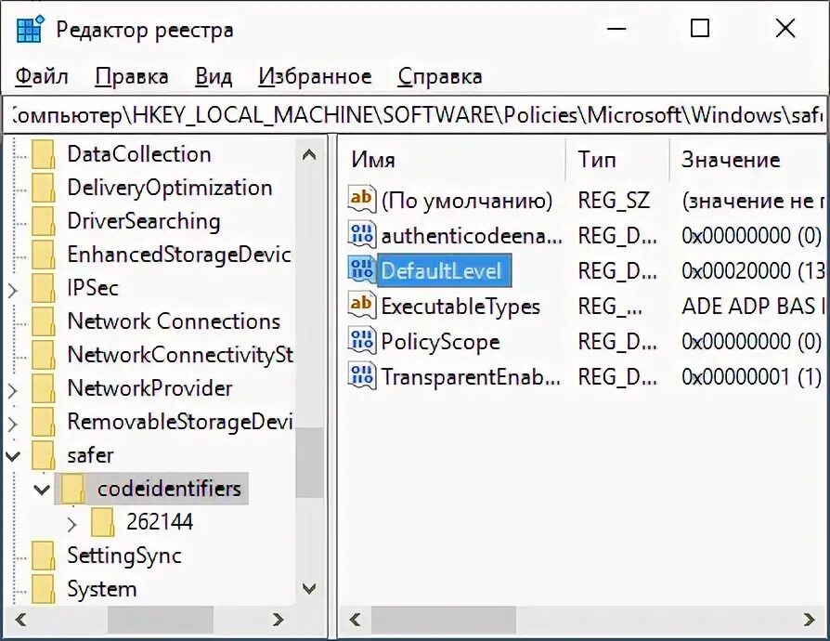This screenshot has width=830, height=641.
Task: Click the DWORD icon of TransparentEnabled value
Action: coord(361,376)
